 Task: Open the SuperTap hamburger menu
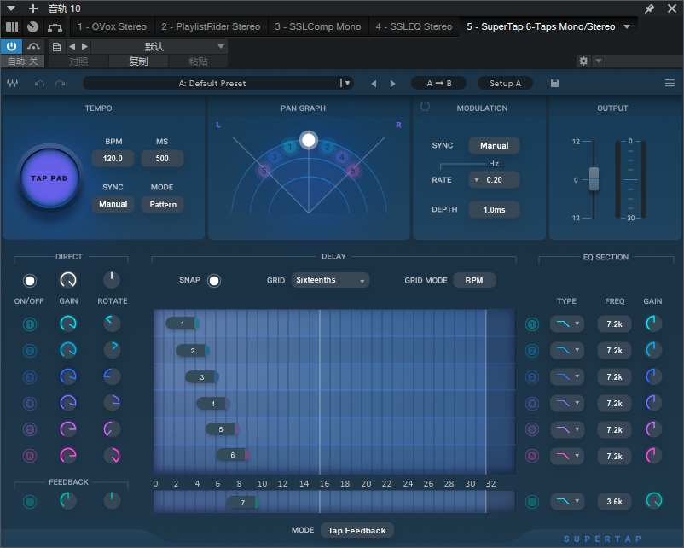[670, 83]
